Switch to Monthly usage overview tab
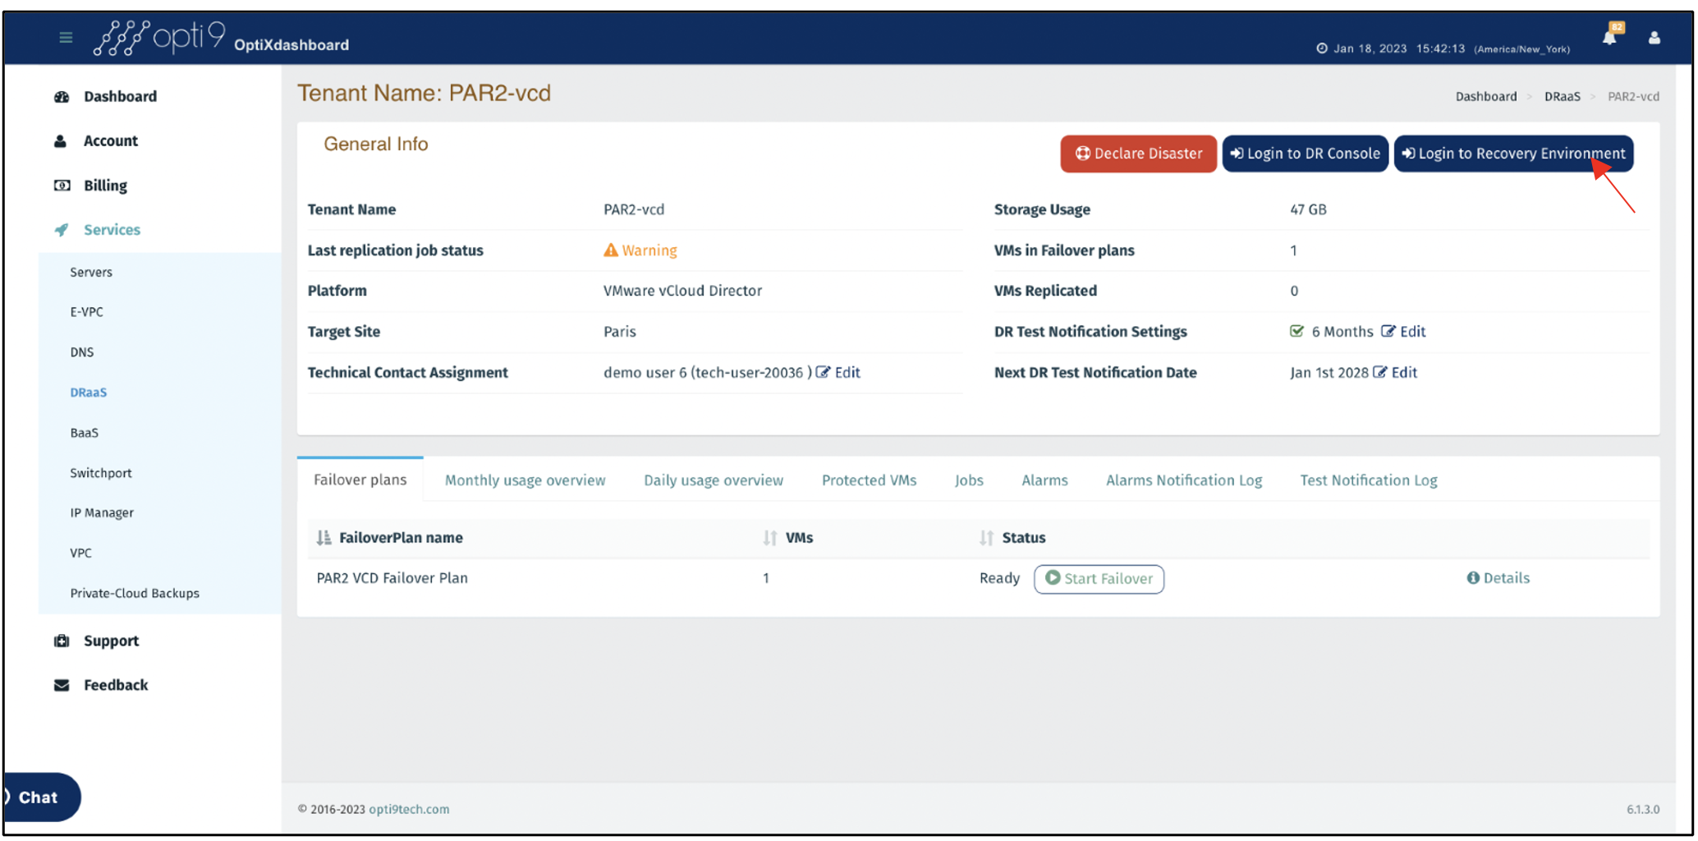1698x841 pixels. (x=525, y=480)
